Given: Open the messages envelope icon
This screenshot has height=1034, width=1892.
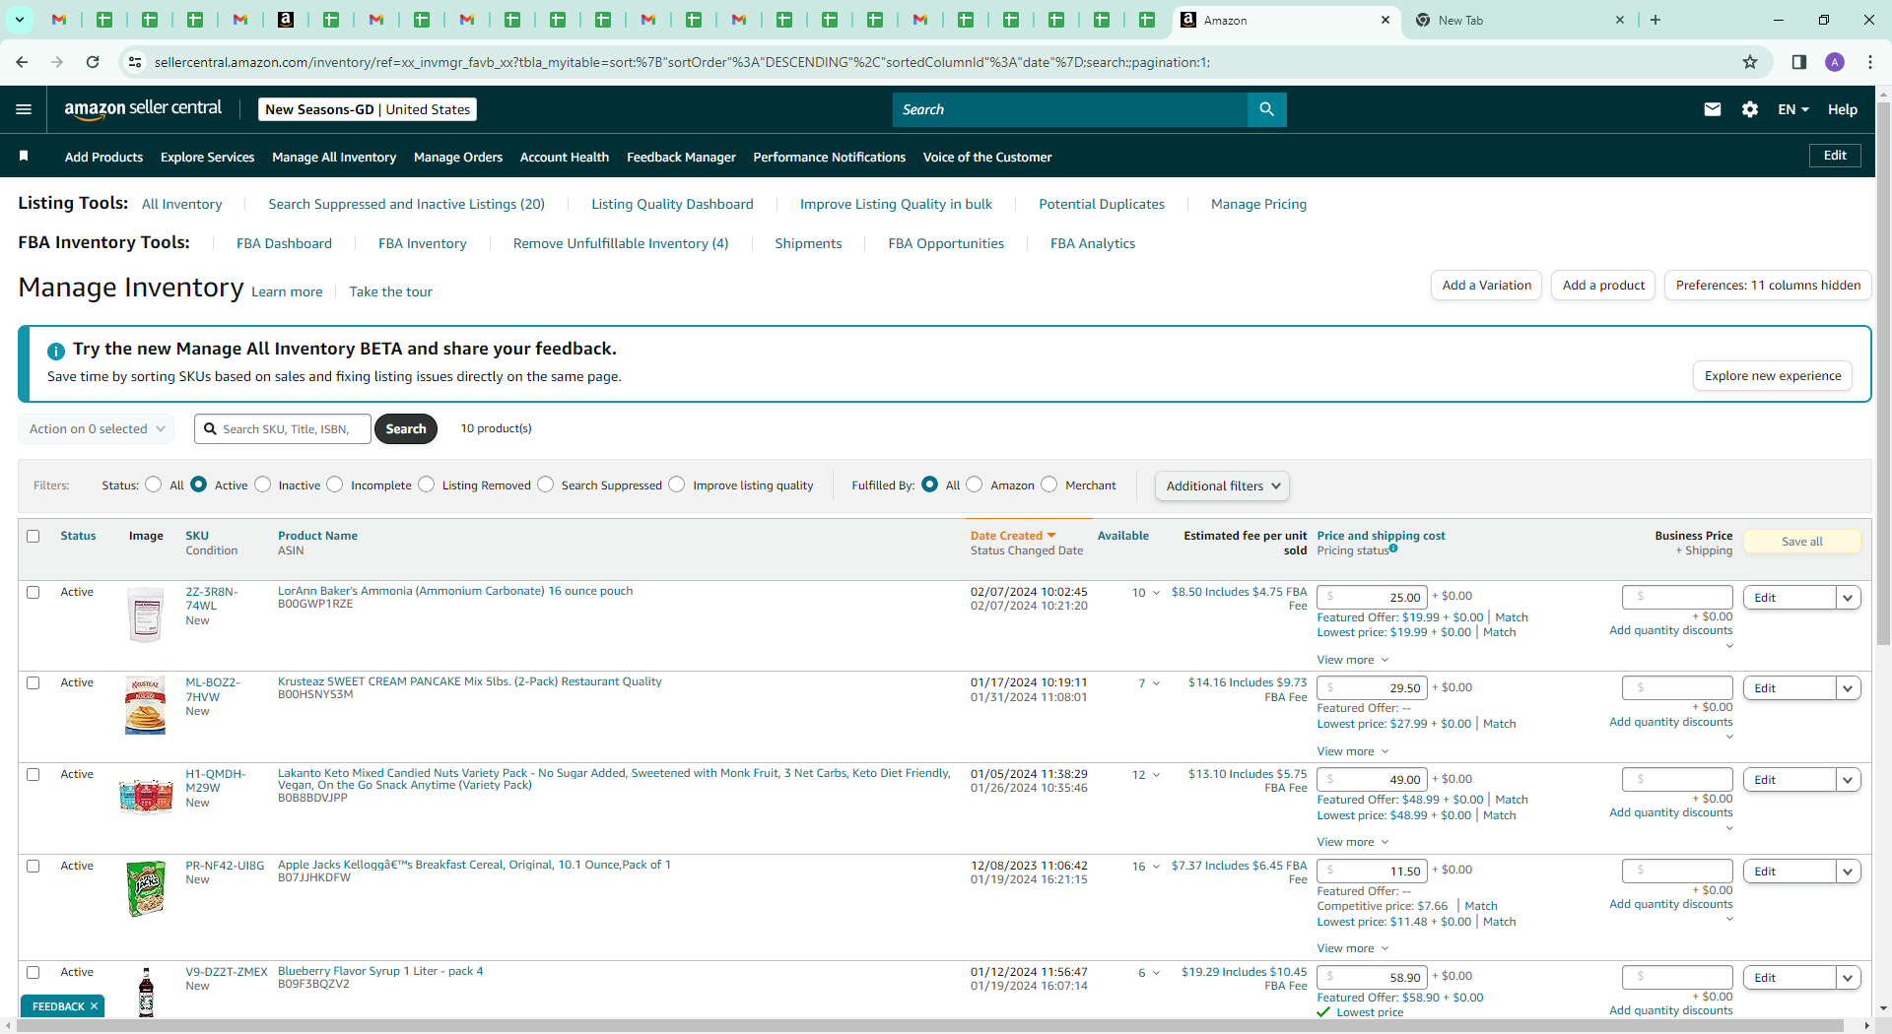Looking at the screenshot, I should [1713, 109].
